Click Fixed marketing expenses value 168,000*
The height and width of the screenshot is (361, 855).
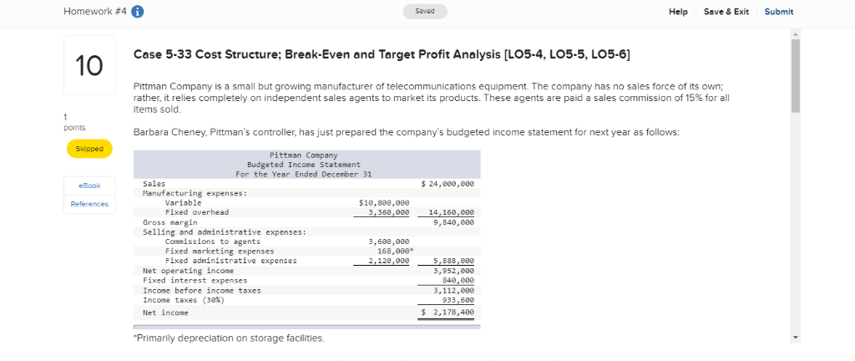click(x=395, y=252)
